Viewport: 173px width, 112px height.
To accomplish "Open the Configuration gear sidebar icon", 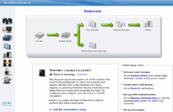I will tap(7, 80).
